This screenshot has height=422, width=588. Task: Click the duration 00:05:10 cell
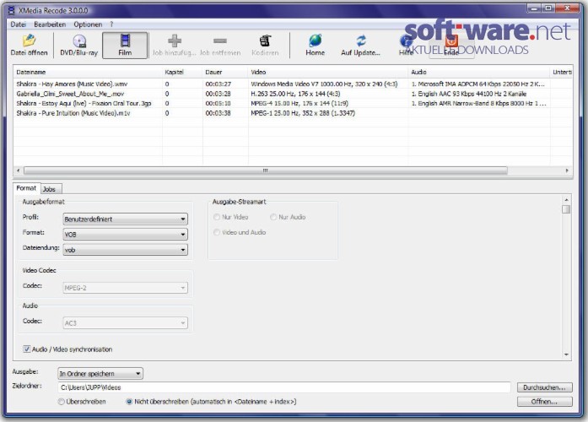218,103
